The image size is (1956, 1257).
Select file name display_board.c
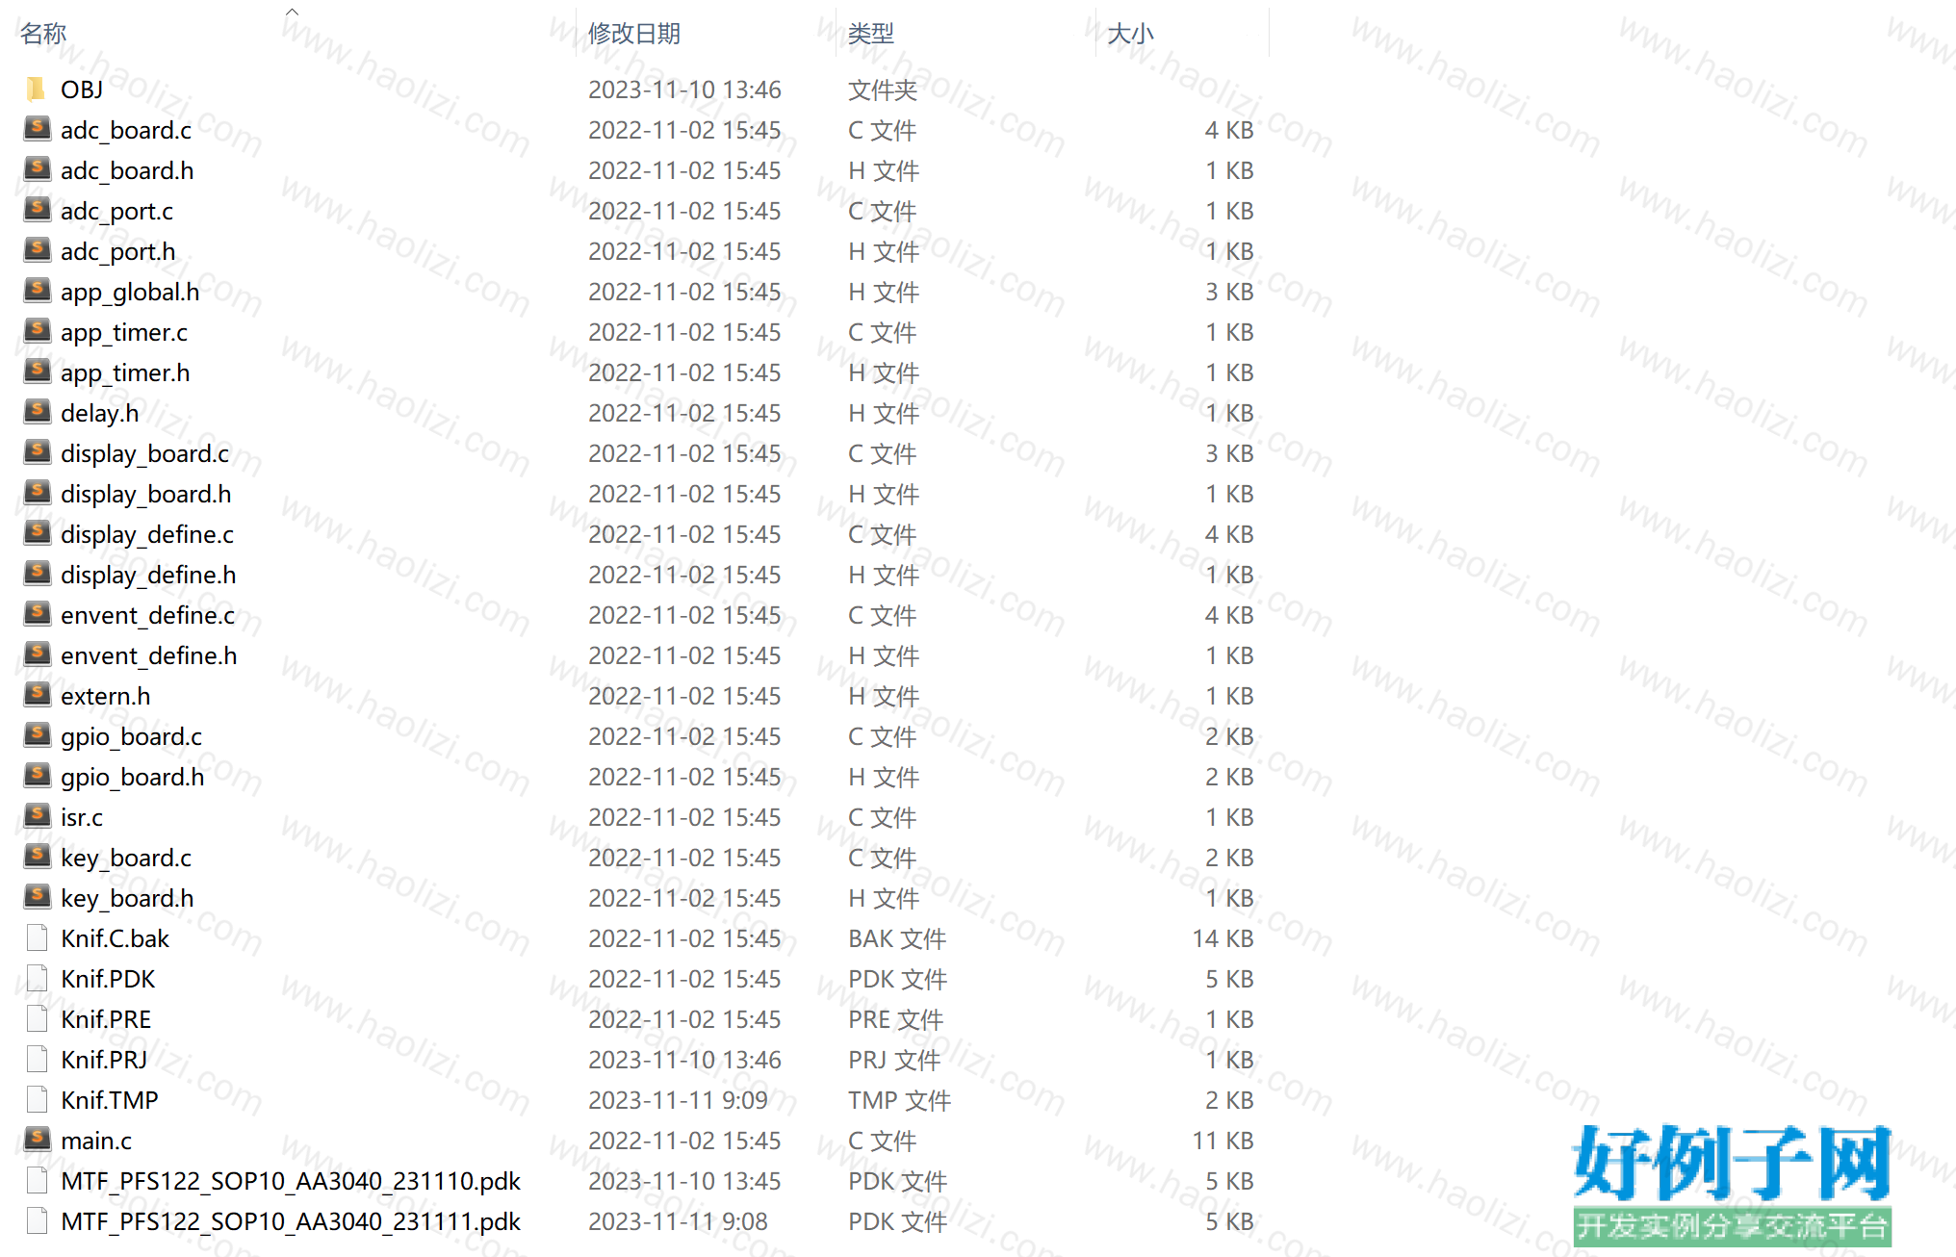pos(145,453)
